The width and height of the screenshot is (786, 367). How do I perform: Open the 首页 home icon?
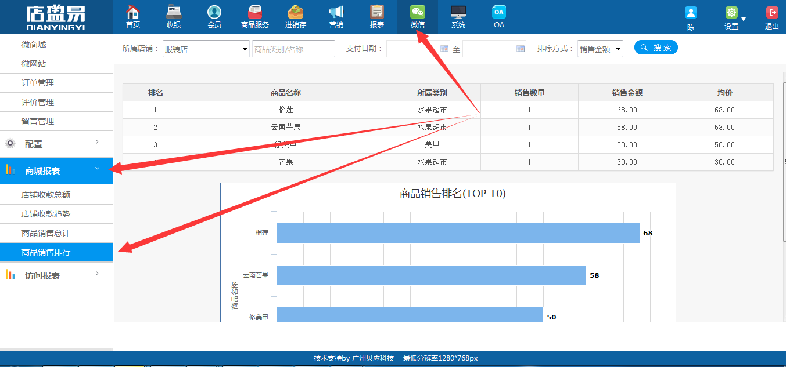pos(133,12)
